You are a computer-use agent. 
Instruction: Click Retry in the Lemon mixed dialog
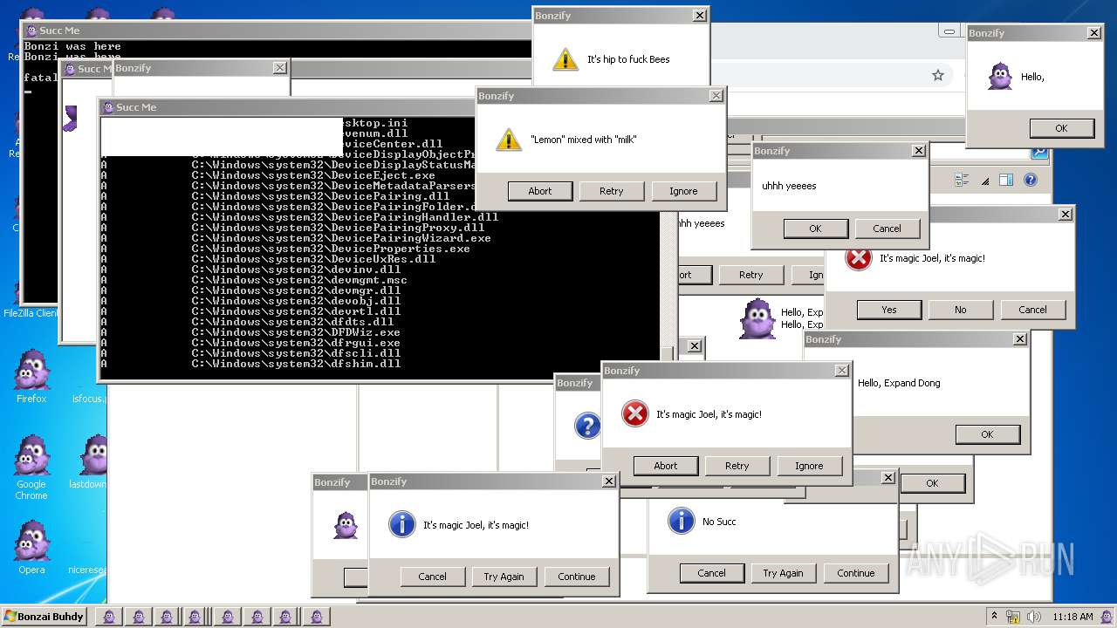coord(612,191)
